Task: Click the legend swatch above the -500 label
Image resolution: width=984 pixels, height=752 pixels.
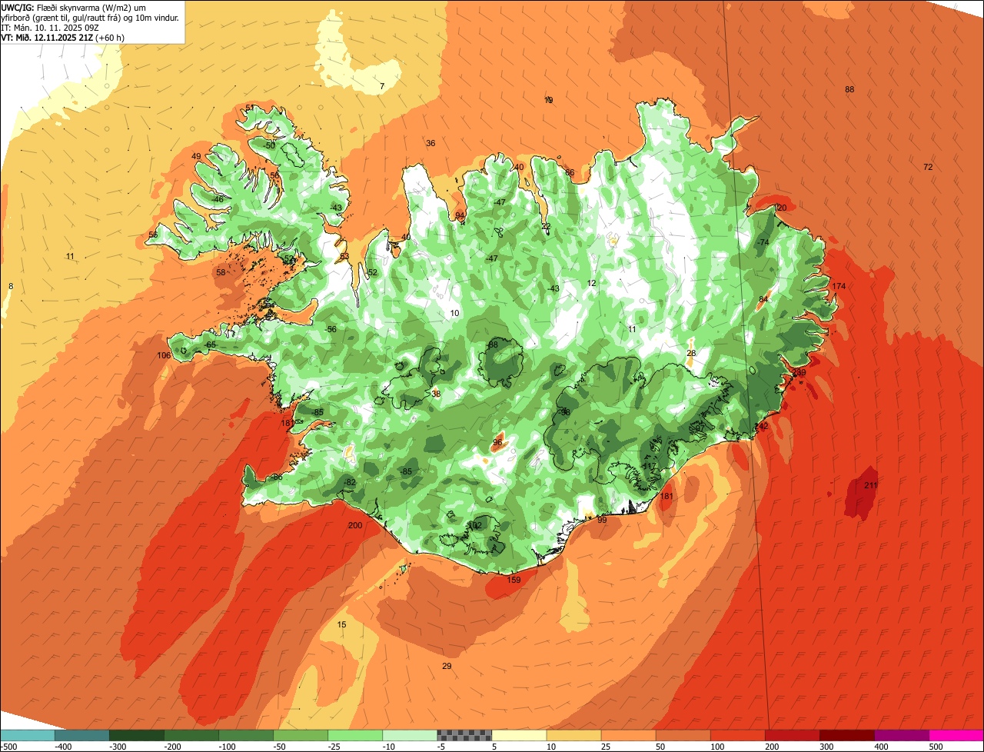Action: [x=27, y=735]
